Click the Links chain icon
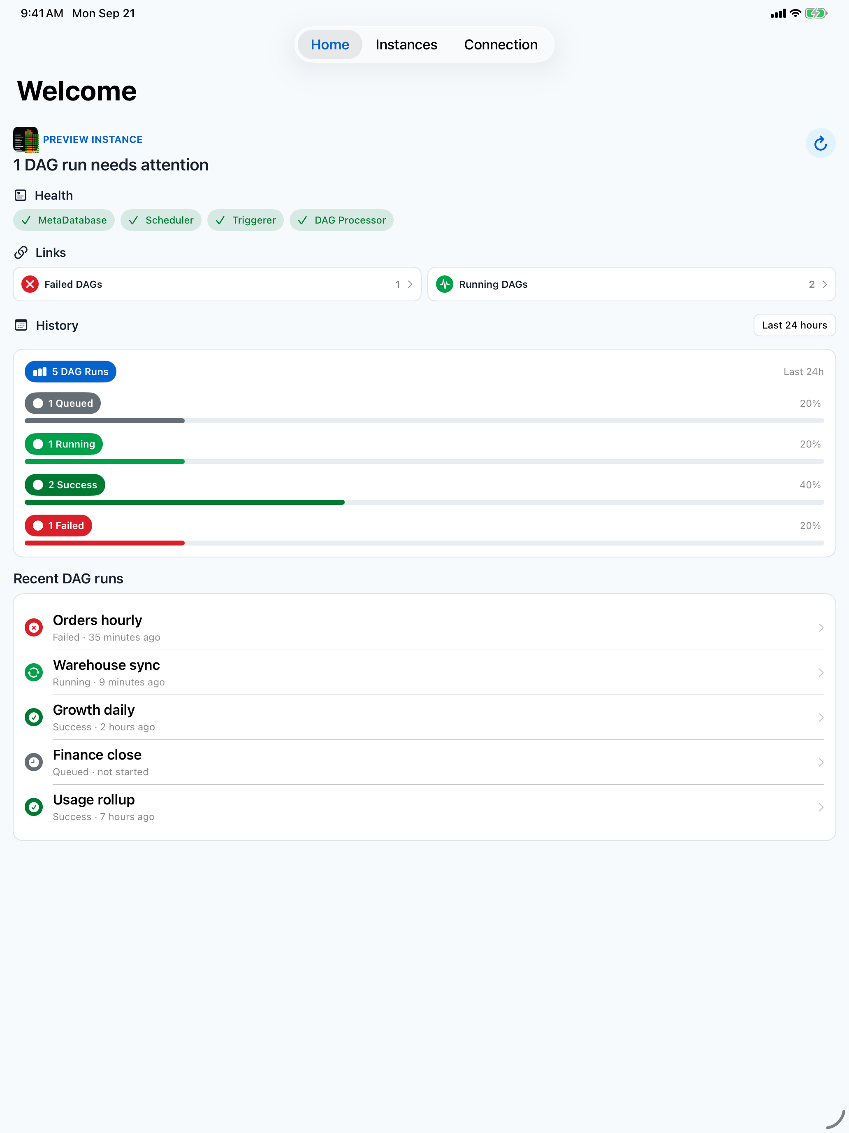 click(21, 252)
